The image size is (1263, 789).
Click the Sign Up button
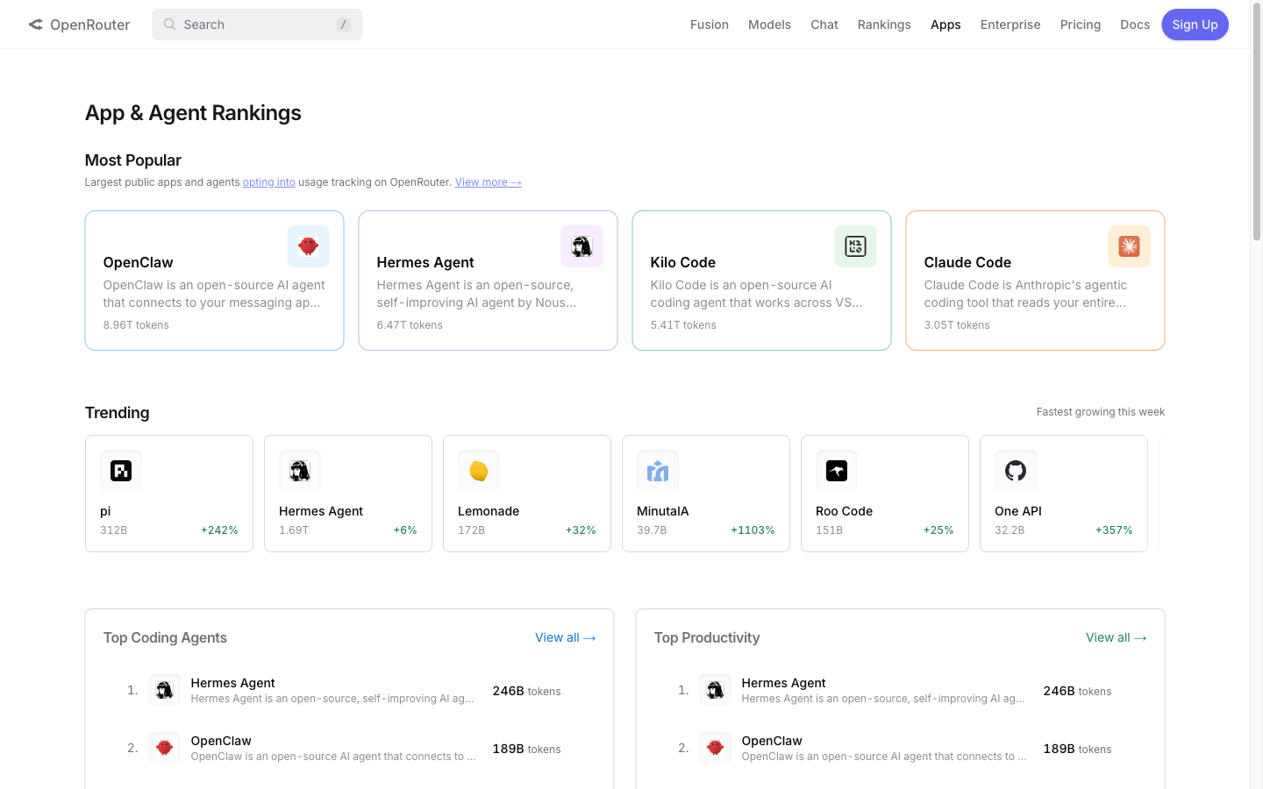click(x=1195, y=25)
